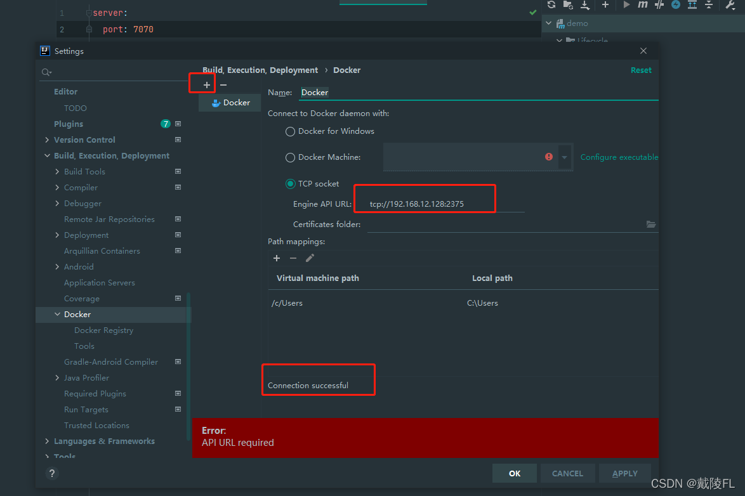The width and height of the screenshot is (745, 496).
Task: Add Maven project with plus icon
Action: click(x=605, y=4)
